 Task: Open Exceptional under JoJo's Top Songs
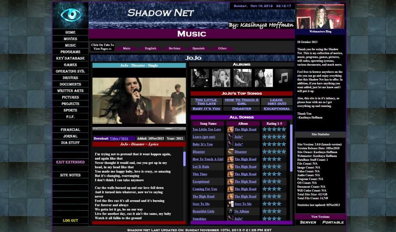[277, 109]
